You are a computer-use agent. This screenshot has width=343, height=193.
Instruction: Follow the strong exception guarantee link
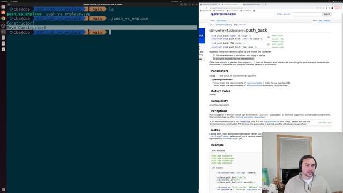pyautogui.click(x=251, y=117)
